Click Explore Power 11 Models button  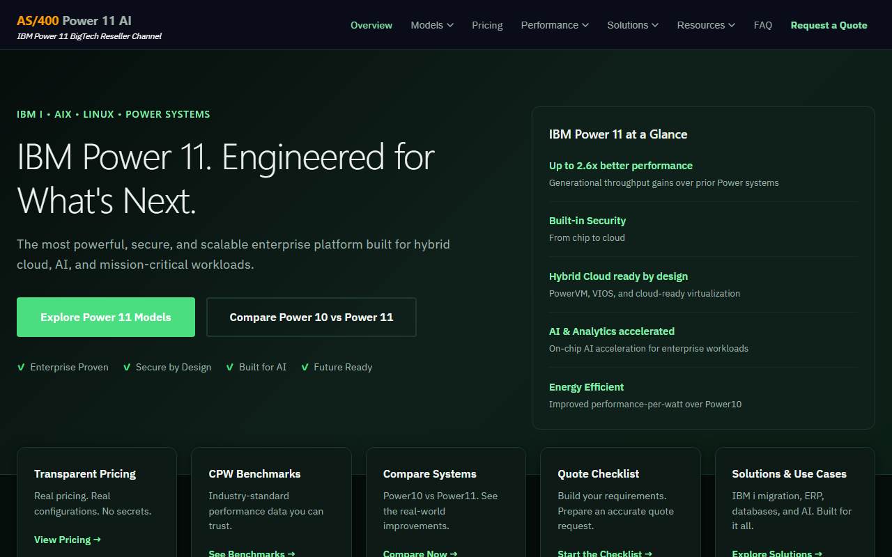106,317
